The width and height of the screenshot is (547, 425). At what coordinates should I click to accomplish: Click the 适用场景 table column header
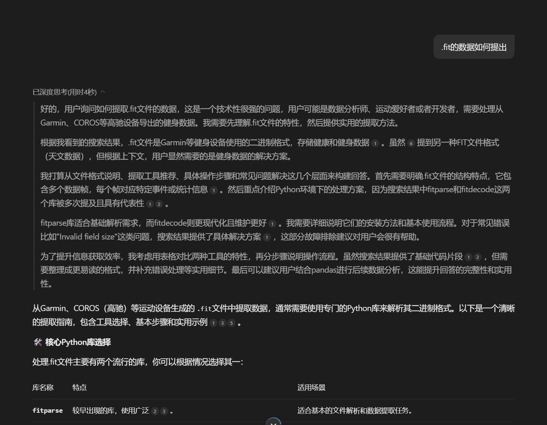point(311,387)
